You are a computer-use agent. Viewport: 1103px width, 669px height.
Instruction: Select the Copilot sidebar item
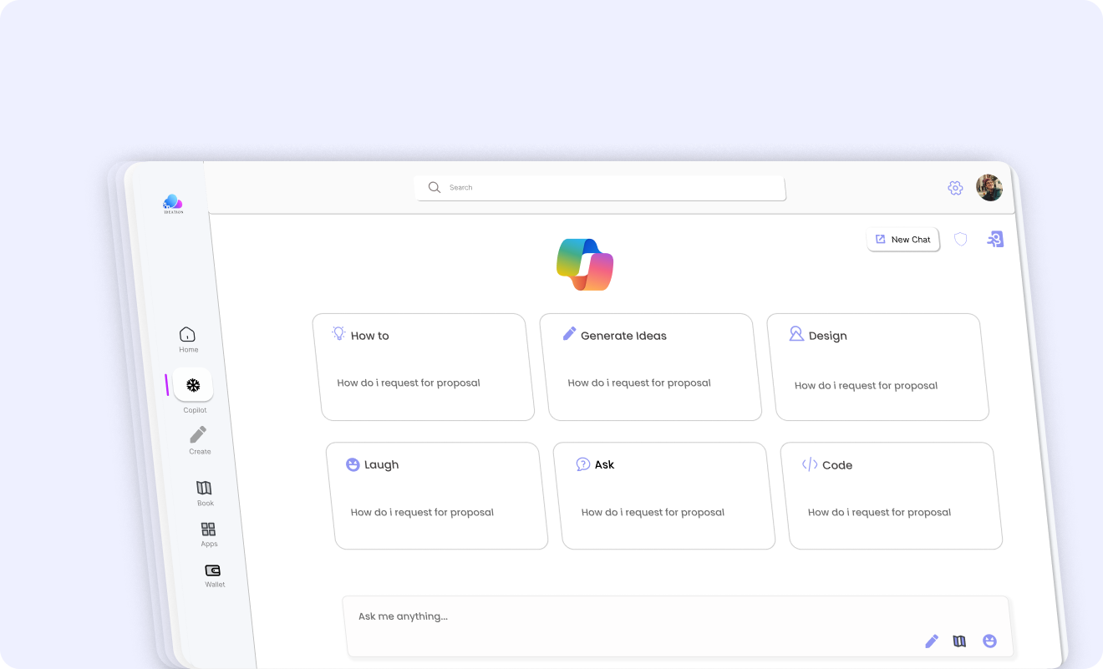tap(193, 385)
